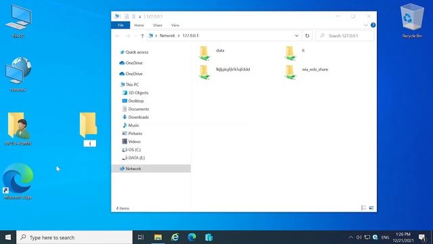Open Music in navigation pane
Screen dimensions: 433x244
point(131,125)
